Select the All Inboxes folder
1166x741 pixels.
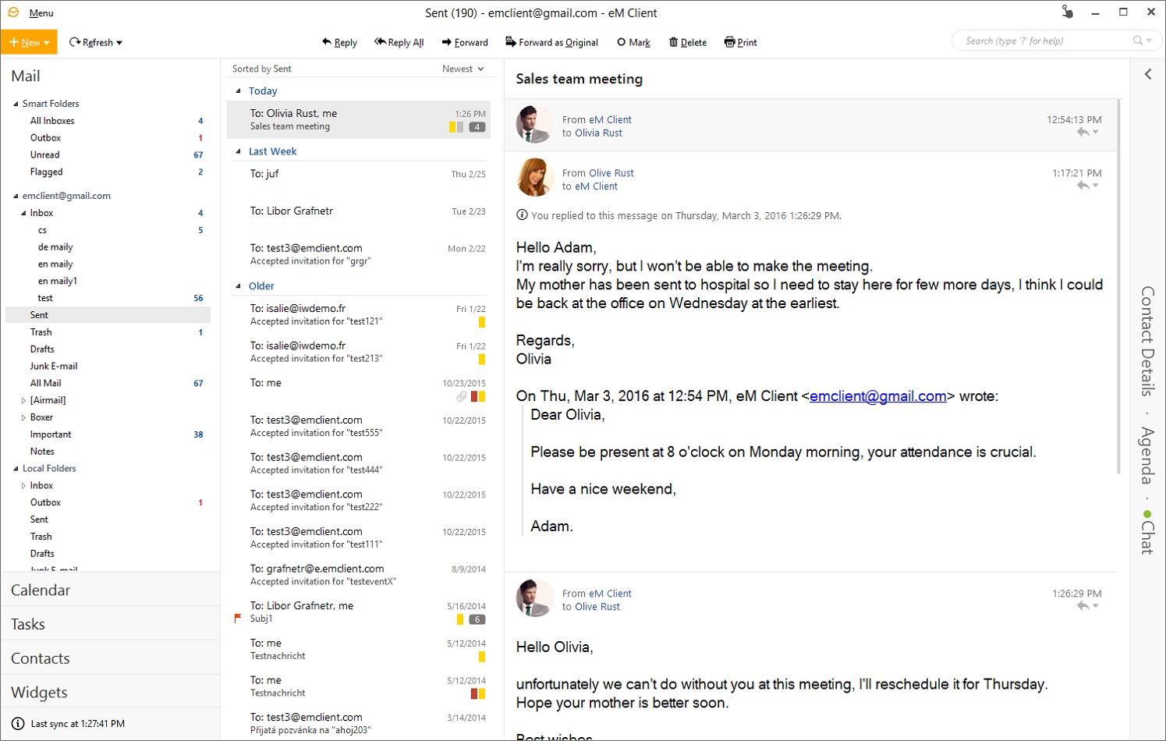click(52, 121)
